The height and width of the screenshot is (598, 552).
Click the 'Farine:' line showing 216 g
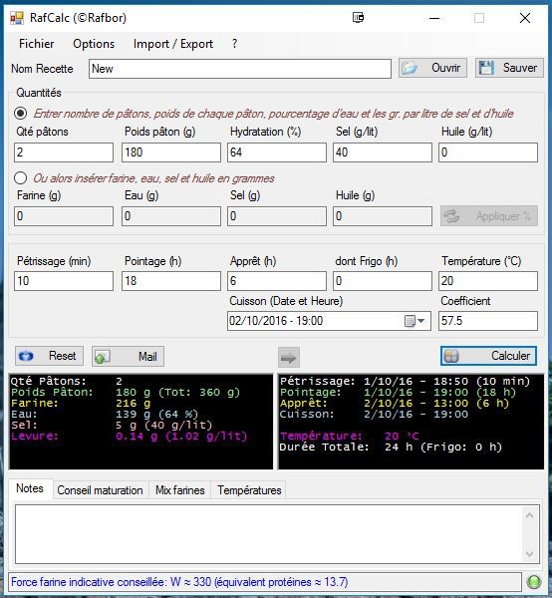click(x=81, y=403)
